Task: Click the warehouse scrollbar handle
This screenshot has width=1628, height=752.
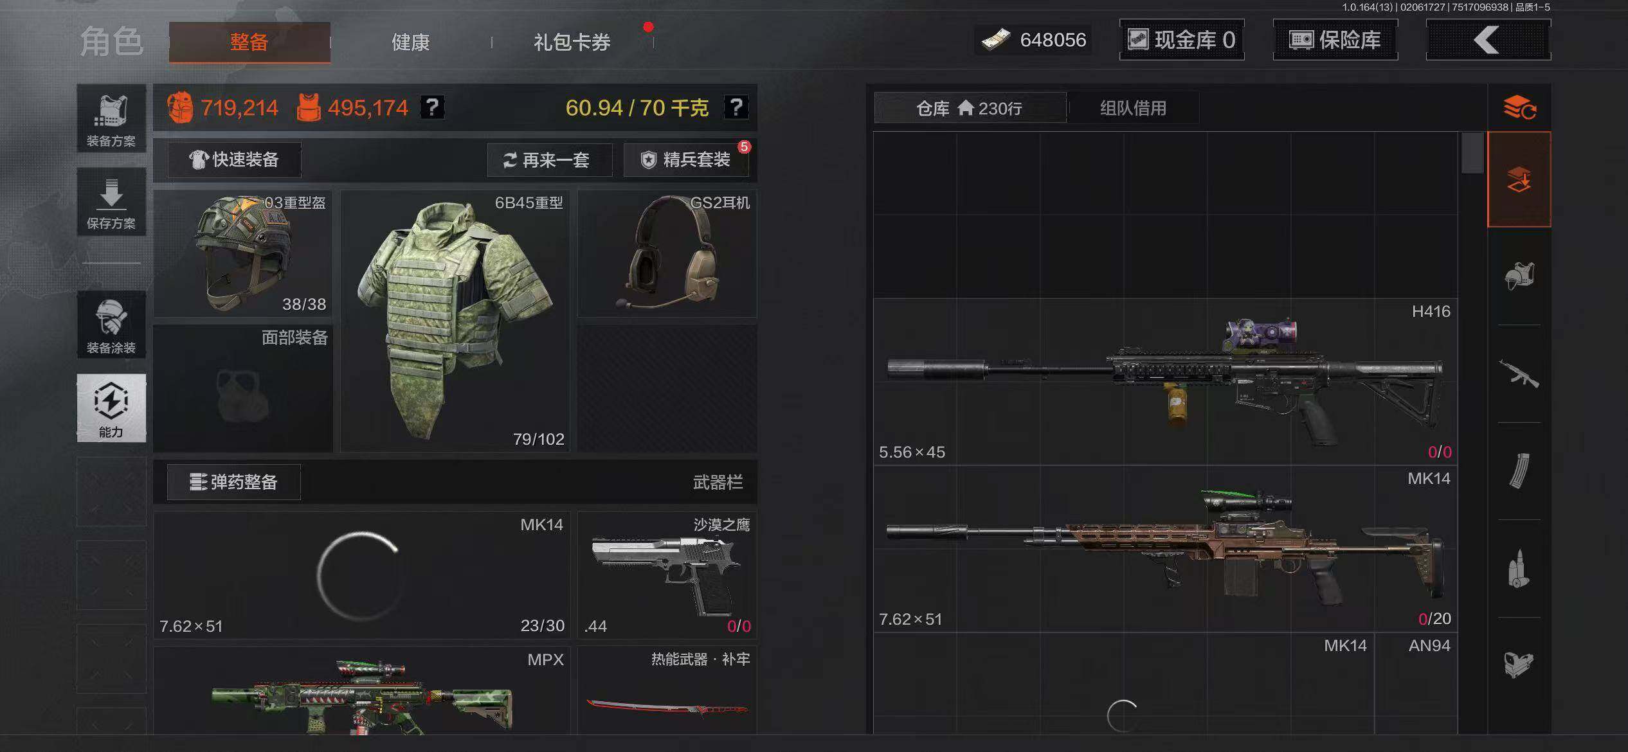Action: click(x=1472, y=153)
